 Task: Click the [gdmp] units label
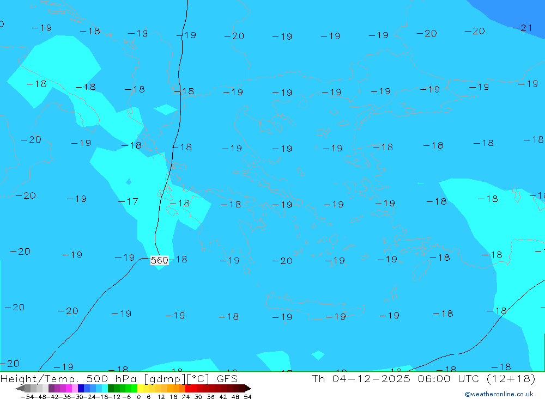click(165, 379)
